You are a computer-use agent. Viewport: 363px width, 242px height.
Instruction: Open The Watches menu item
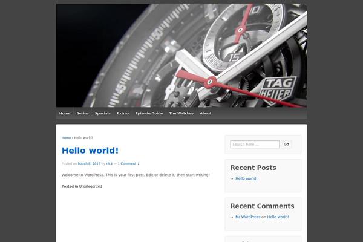[181, 113]
